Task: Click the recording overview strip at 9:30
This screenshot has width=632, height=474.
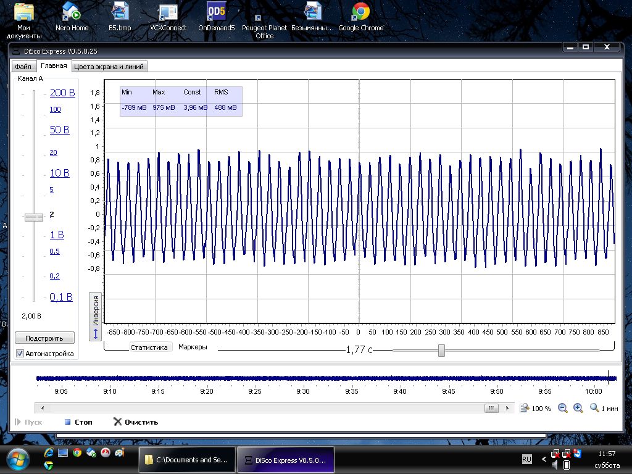Action: [302, 378]
